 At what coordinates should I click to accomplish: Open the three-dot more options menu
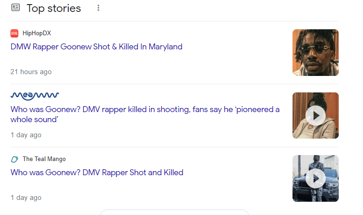98,8
